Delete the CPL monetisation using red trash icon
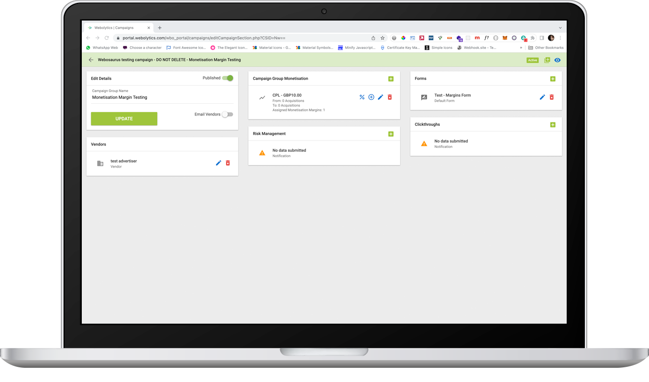The height and width of the screenshot is (382, 649). (389, 97)
